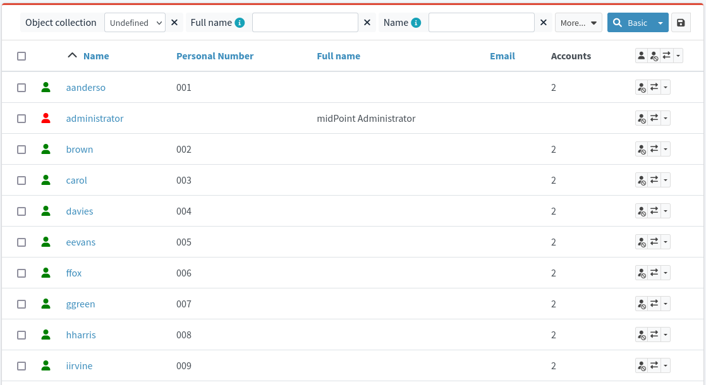Focus the Name filter text input
Image resolution: width=706 pixels, height=385 pixels.
point(481,23)
